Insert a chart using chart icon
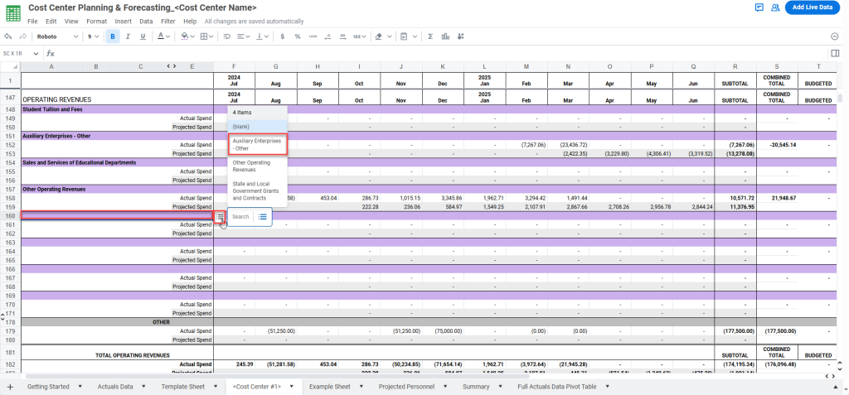 click(x=446, y=36)
